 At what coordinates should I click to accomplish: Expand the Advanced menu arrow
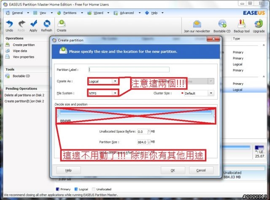140,13
